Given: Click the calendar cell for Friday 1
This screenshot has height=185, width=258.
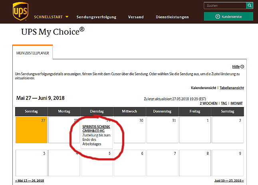Looking at the screenshot, I should coord(195,130).
